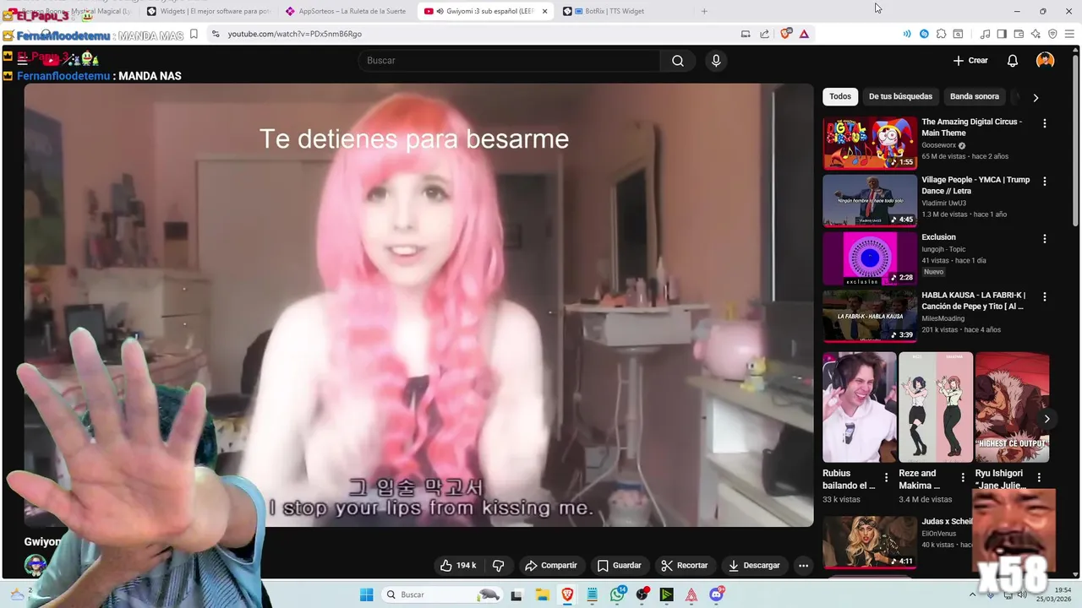Open the Gooseworx channel link
Viewport: 1082px width, 608px height.
938,145
